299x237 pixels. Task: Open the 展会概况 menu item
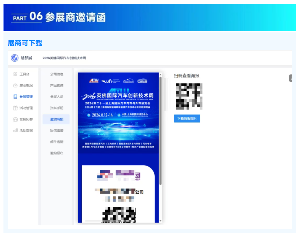coord(26,86)
